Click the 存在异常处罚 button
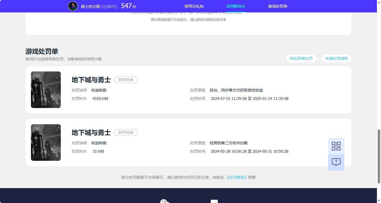The height and width of the screenshot is (203, 381). click(301, 58)
